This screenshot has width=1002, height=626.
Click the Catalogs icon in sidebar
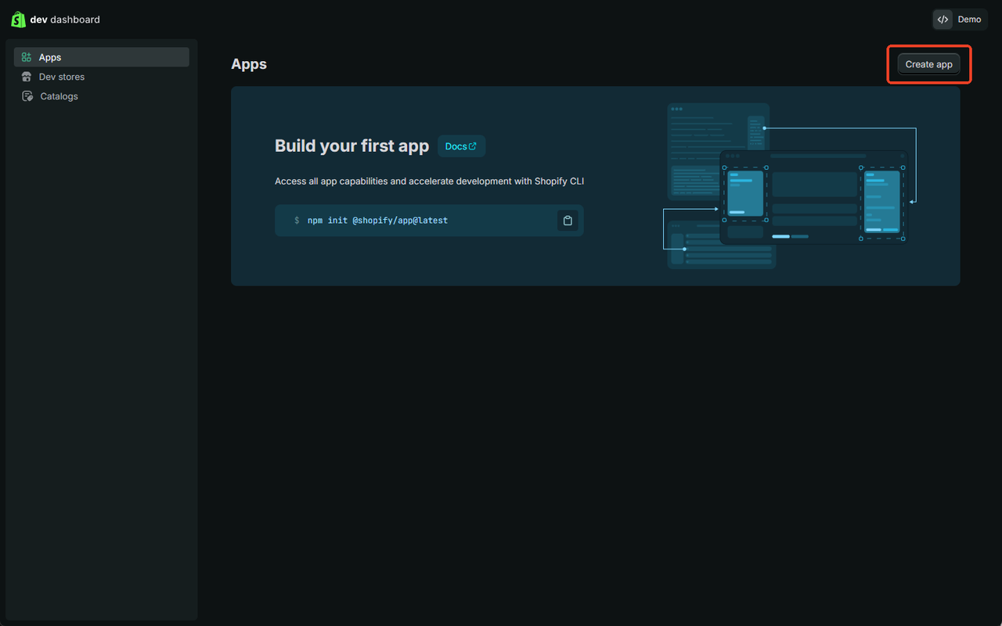[27, 96]
